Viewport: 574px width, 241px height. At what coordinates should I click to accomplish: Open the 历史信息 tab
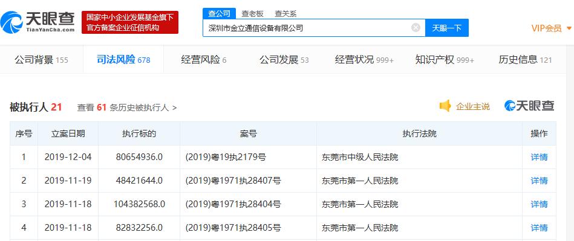click(525, 60)
